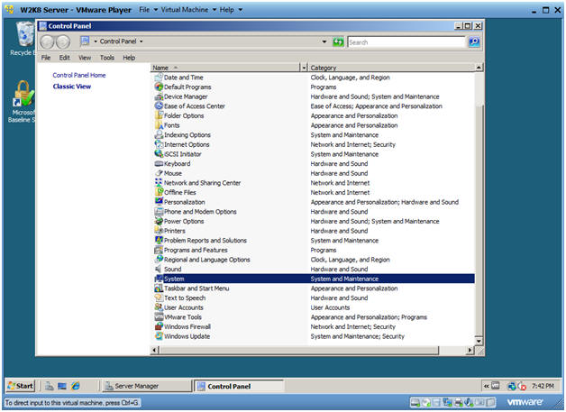Open the Tools menu
566x412 pixels.
[107, 58]
